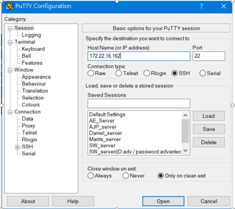Image resolution: width=235 pixels, height=209 pixels.
Task: Click the Load session button
Action: pyautogui.click(x=208, y=116)
